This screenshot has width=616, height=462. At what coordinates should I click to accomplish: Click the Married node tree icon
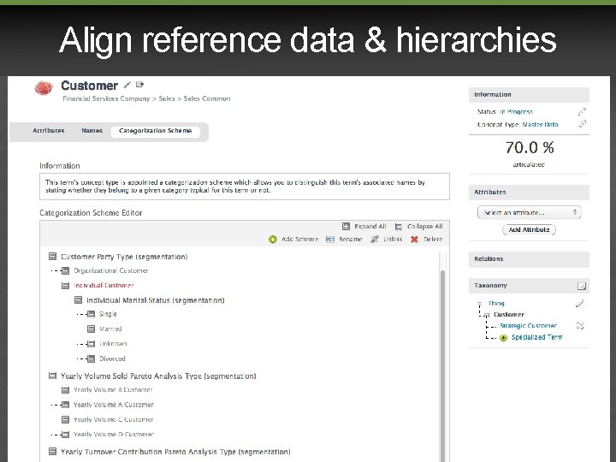[x=91, y=329]
